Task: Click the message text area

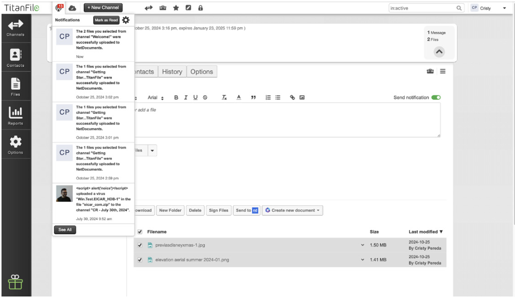Action: pyautogui.click(x=287, y=120)
